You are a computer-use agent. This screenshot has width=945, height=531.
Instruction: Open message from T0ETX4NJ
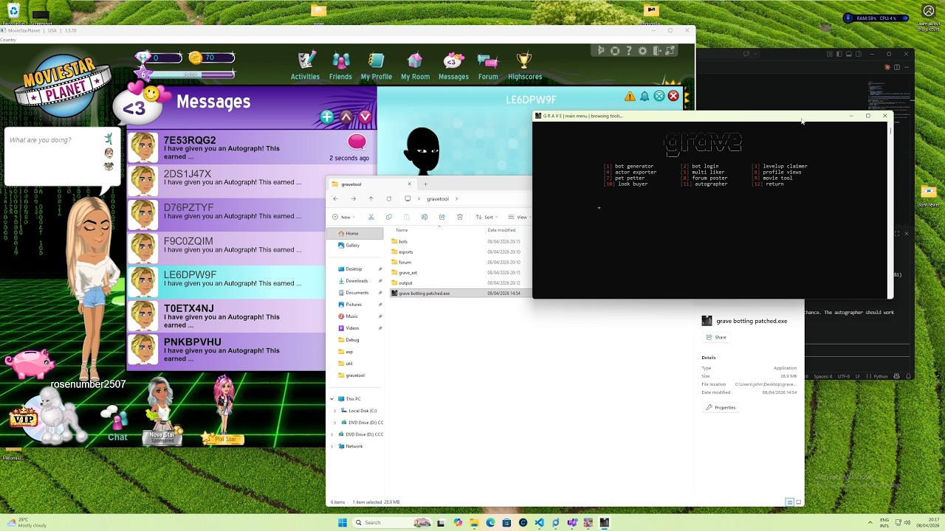(227, 315)
